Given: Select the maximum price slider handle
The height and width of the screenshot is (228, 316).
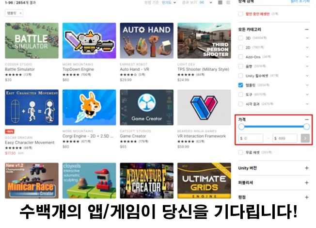Looking at the screenshot, I should (306, 127).
